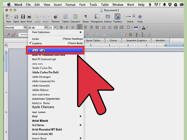Toggle justify text alignment

pos(97,27)
